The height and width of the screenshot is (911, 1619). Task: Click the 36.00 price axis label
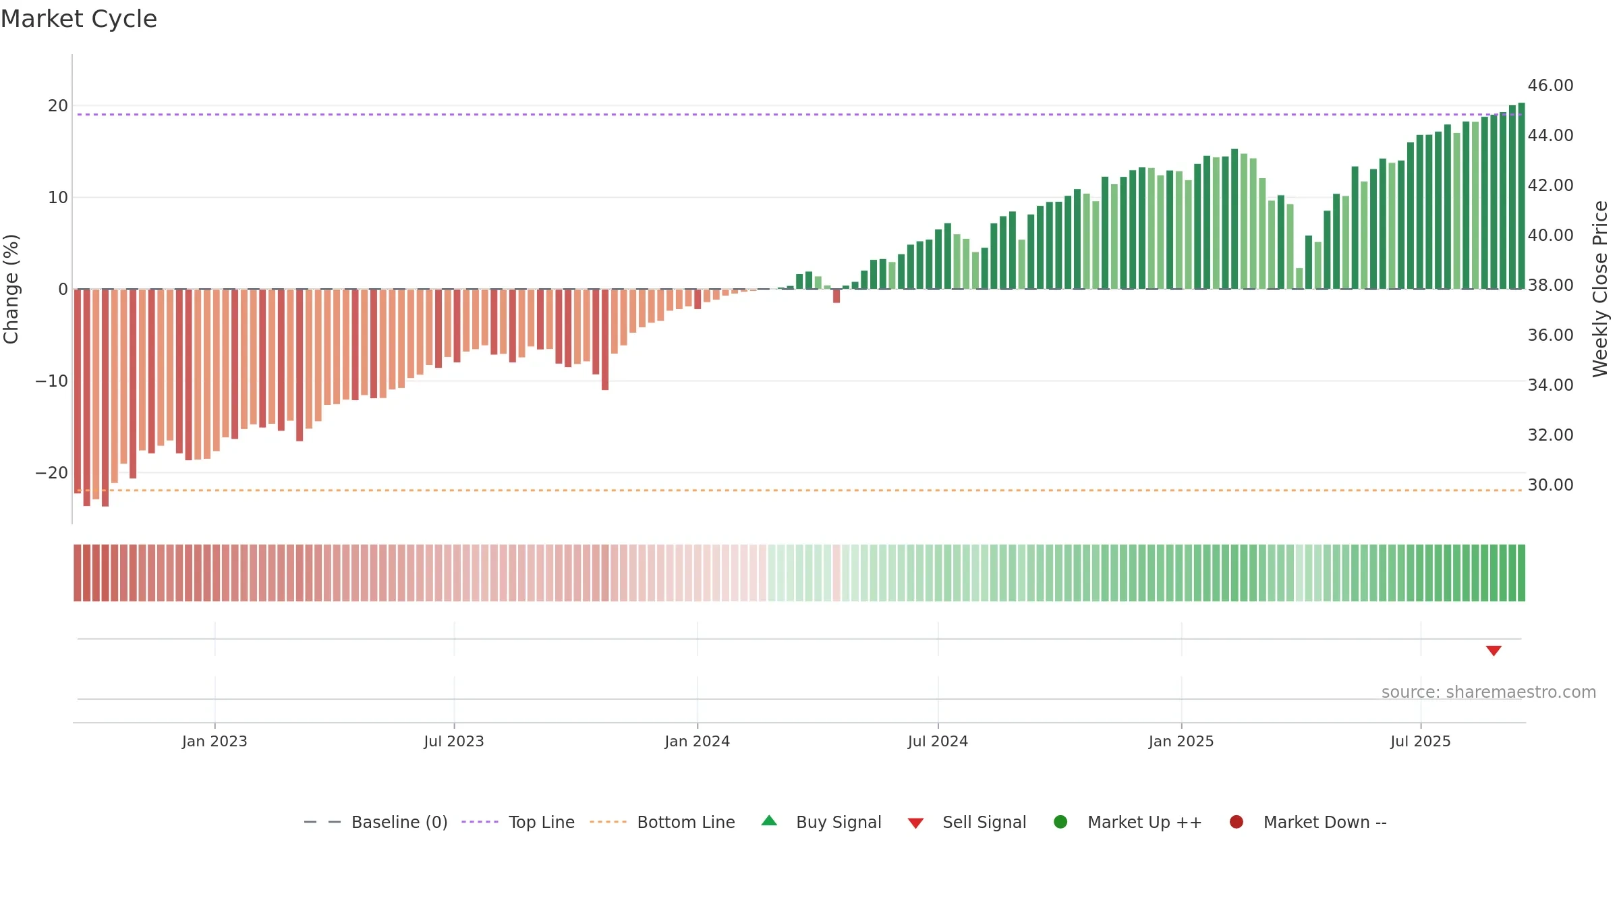1550,335
